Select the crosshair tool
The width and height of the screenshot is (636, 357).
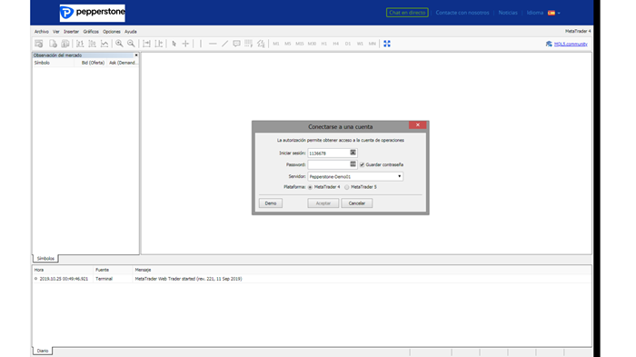point(185,44)
